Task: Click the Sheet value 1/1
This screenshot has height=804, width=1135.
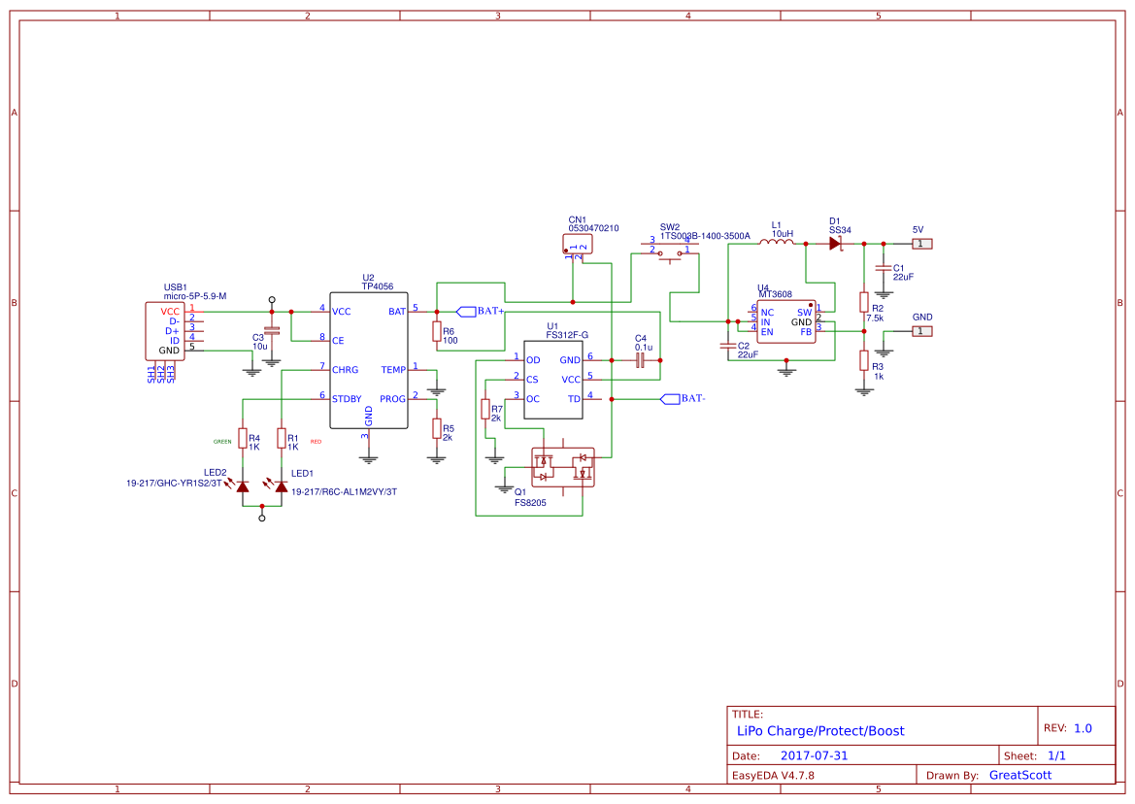Action: click(x=1056, y=755)
